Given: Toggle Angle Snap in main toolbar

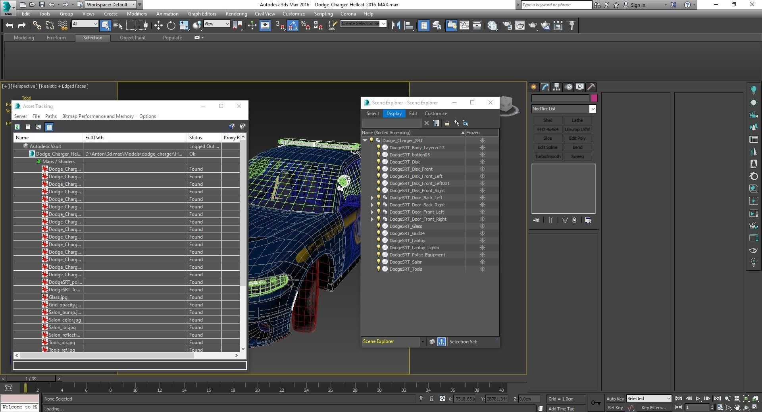Looking at the screenshot, I should pyautogui.click(x=292, y=26).
